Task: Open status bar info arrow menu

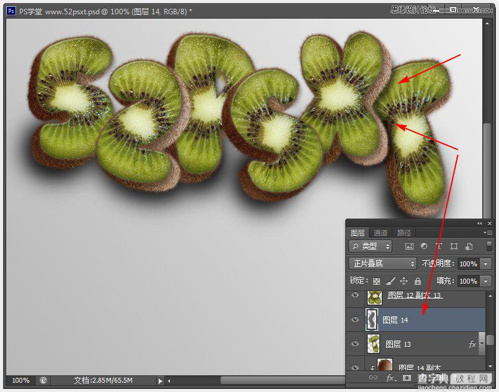Action: tap(160, 381)
